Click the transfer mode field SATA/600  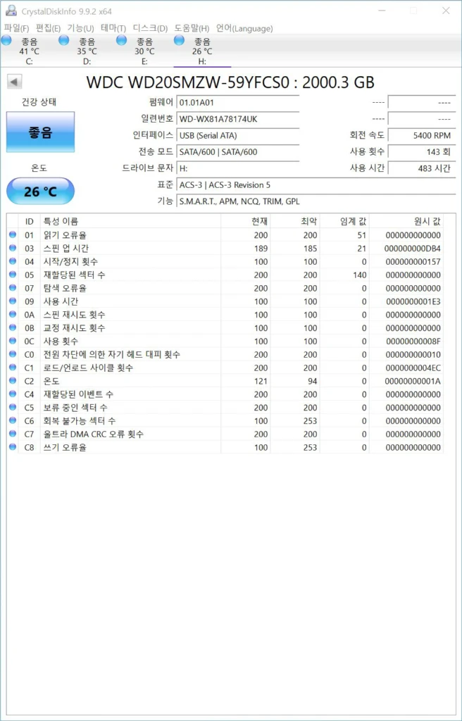pos(238,152)
